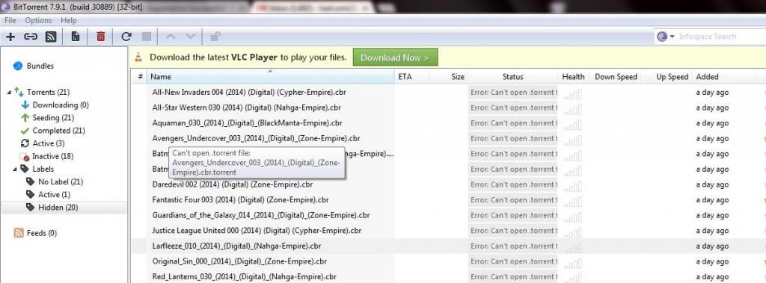
Task: Click the red Remove Torrent trash icon
Action: pos(101,37)
